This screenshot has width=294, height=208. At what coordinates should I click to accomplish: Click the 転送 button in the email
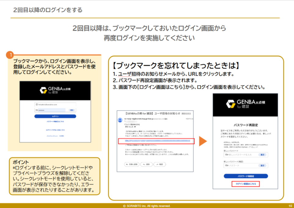(159, 164)
